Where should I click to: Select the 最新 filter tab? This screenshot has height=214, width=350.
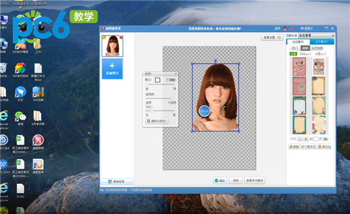[305, 48]
